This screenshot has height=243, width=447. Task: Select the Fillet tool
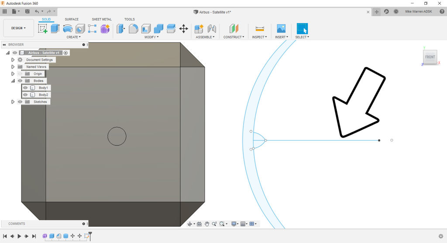134,28
